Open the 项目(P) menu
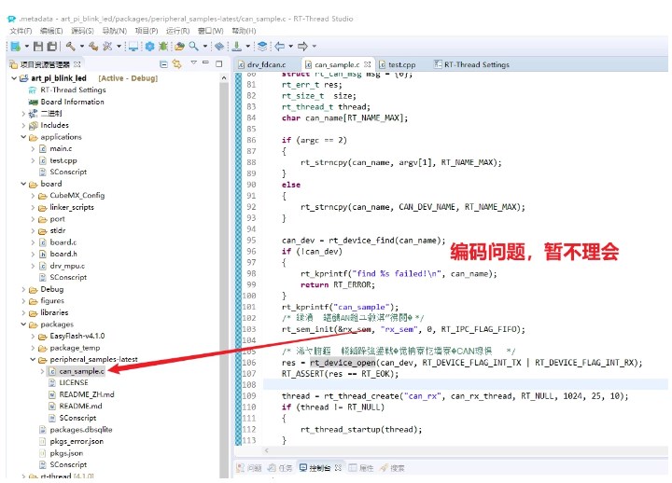This screenshot has height=483, width=672. [x=147, y=31]
